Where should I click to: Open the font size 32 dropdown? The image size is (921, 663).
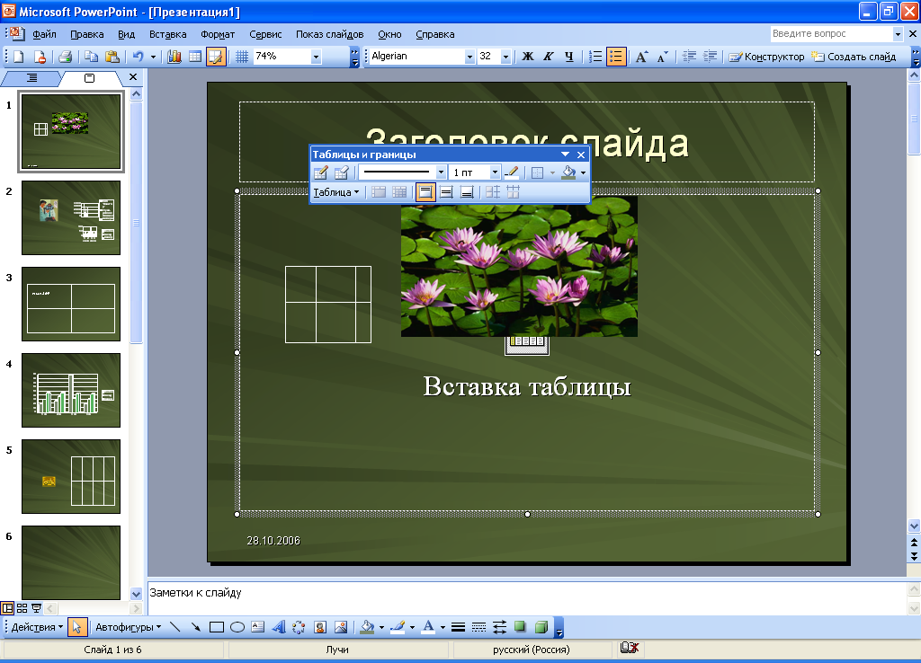pyautogui.click(x=505, y=57)
